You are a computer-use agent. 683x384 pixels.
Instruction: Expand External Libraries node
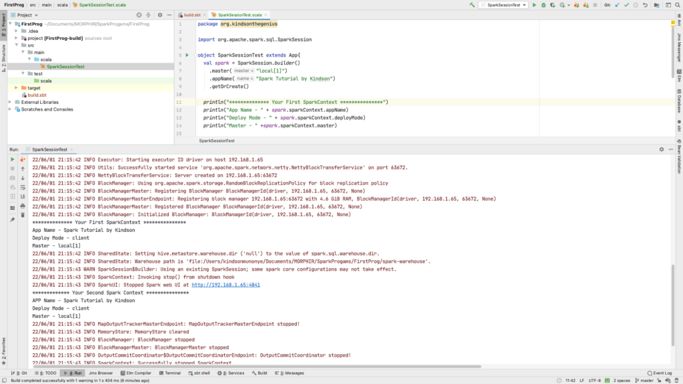pyautogui.click(x=11, y=102)
